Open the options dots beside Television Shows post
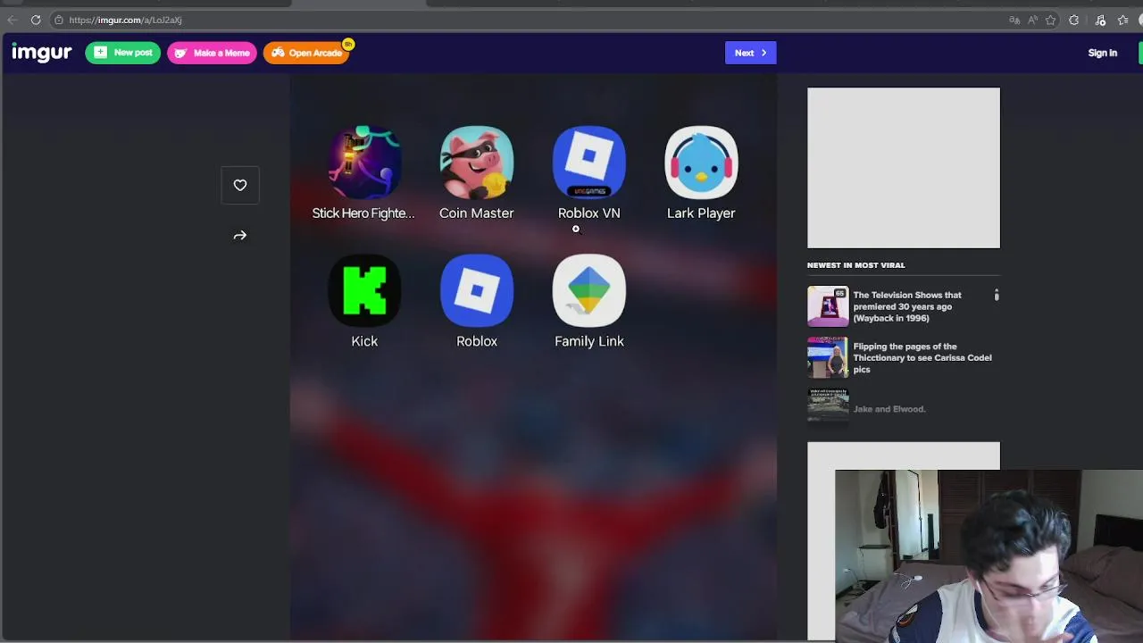 coord(997,295)
